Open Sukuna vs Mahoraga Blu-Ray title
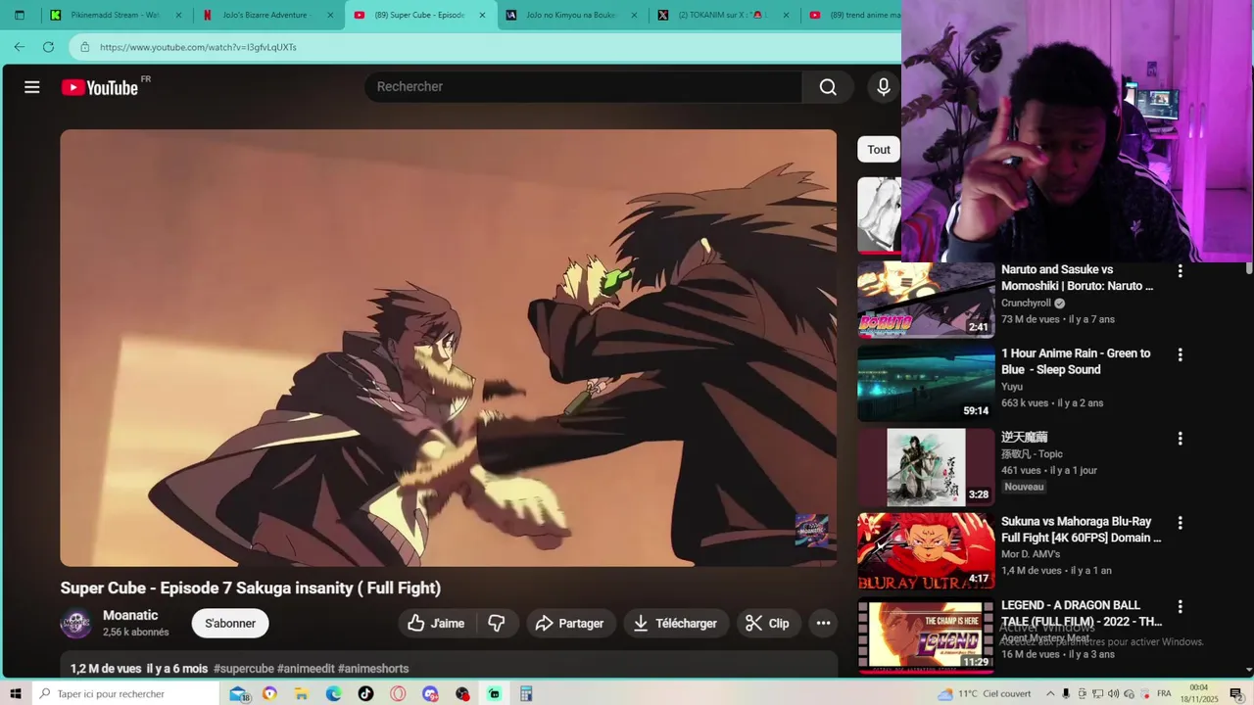Screen dimensions: 1254x705 [x=1081, y=530]
